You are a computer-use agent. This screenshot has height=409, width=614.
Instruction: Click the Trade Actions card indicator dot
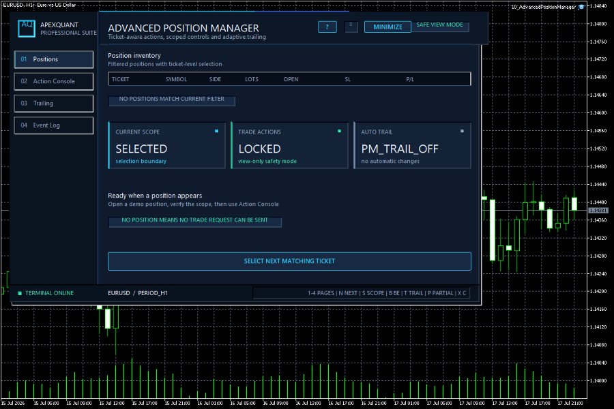click(339, 131)
